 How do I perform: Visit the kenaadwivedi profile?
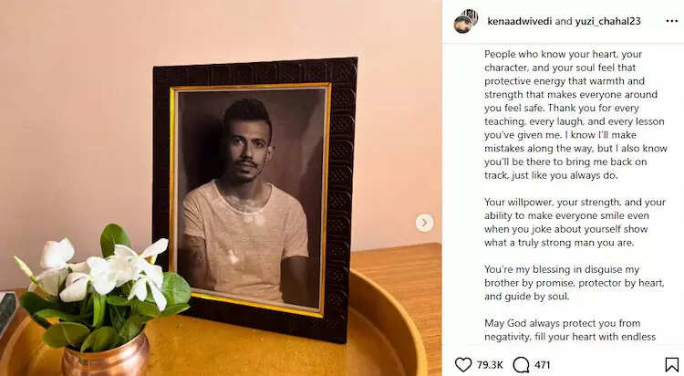519,21
